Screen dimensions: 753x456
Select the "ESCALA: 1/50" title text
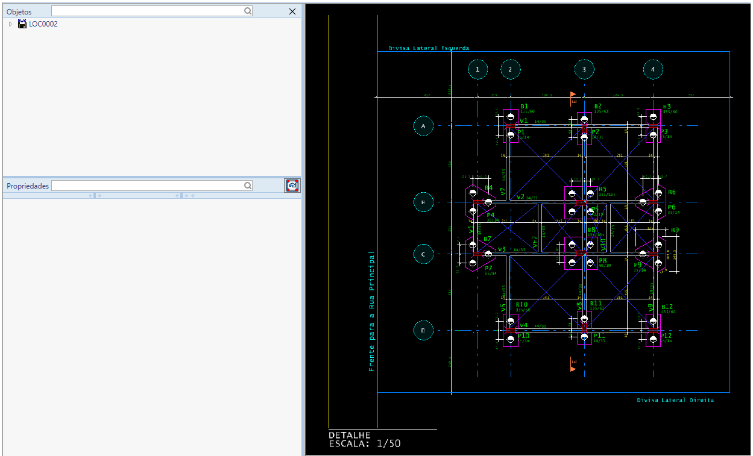tap(364, 444)
